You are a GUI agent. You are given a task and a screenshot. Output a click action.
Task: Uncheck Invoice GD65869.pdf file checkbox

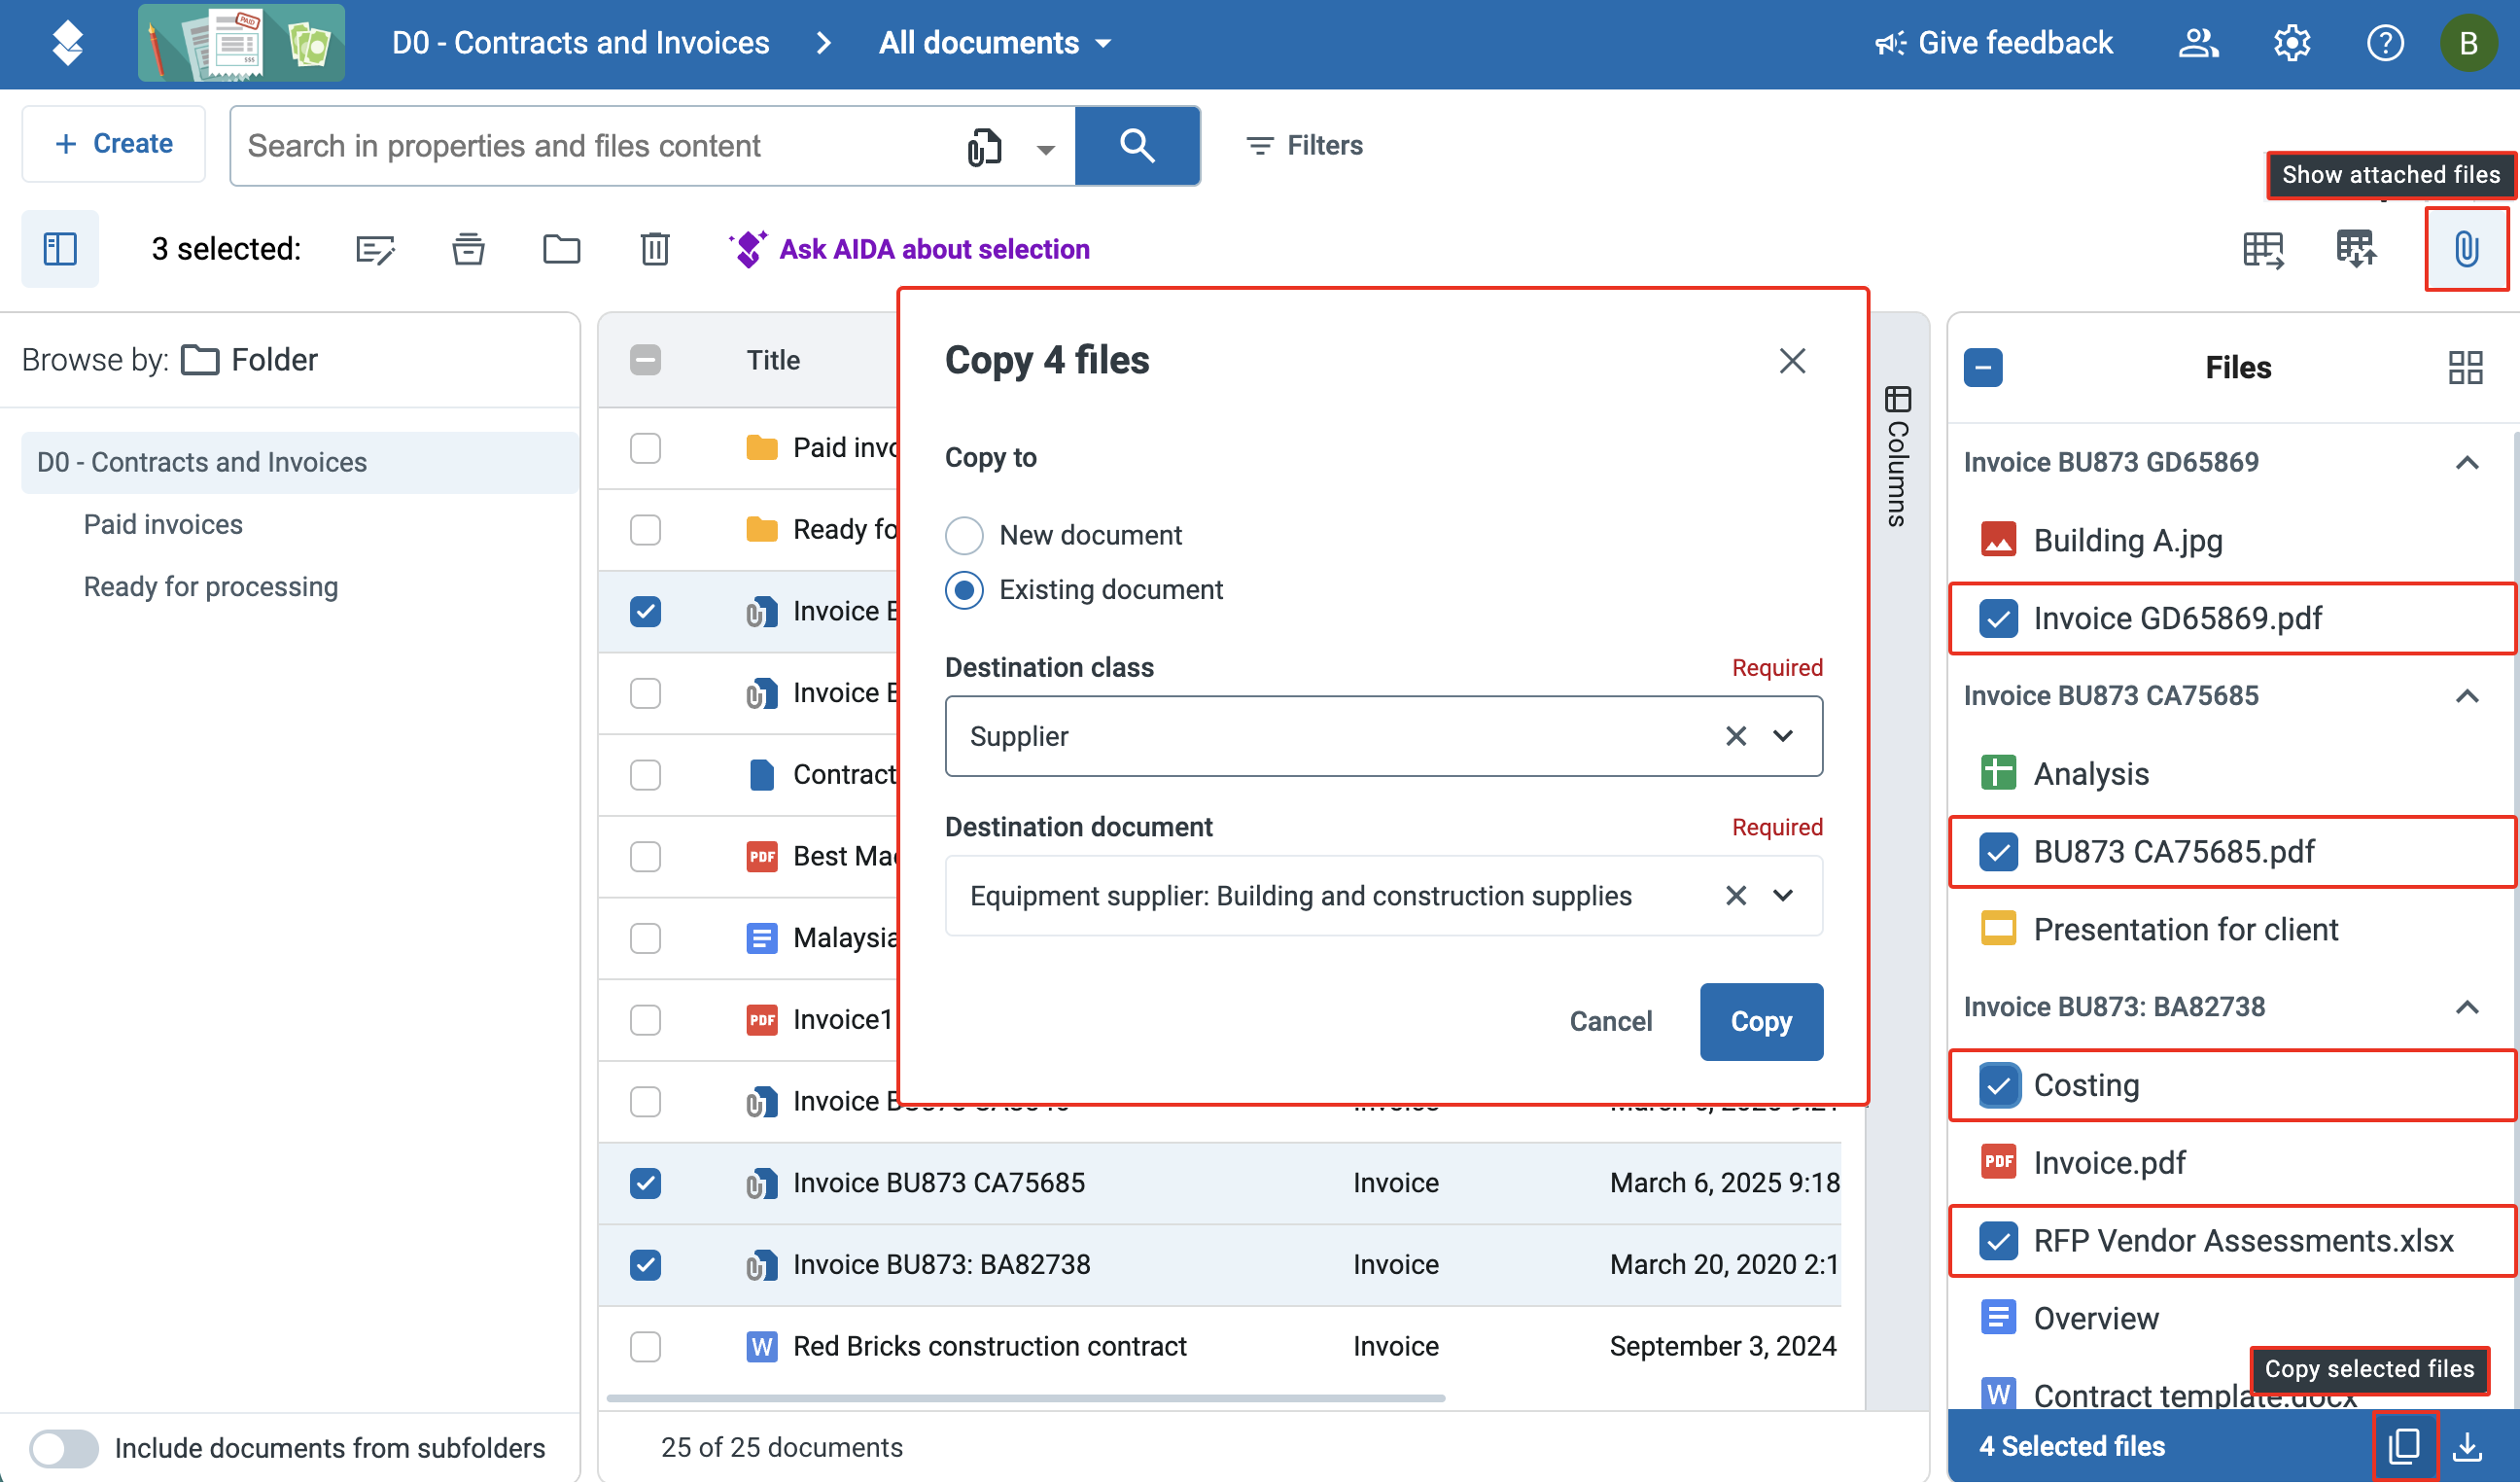point(1998,619)
